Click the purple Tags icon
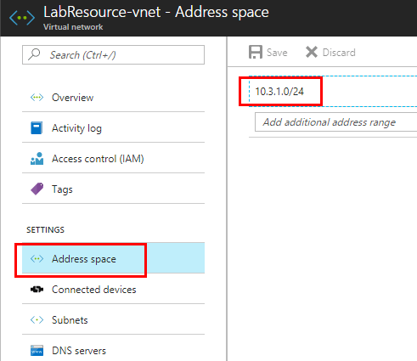This screenshot has height=361, width=417. tap(37, 189)
